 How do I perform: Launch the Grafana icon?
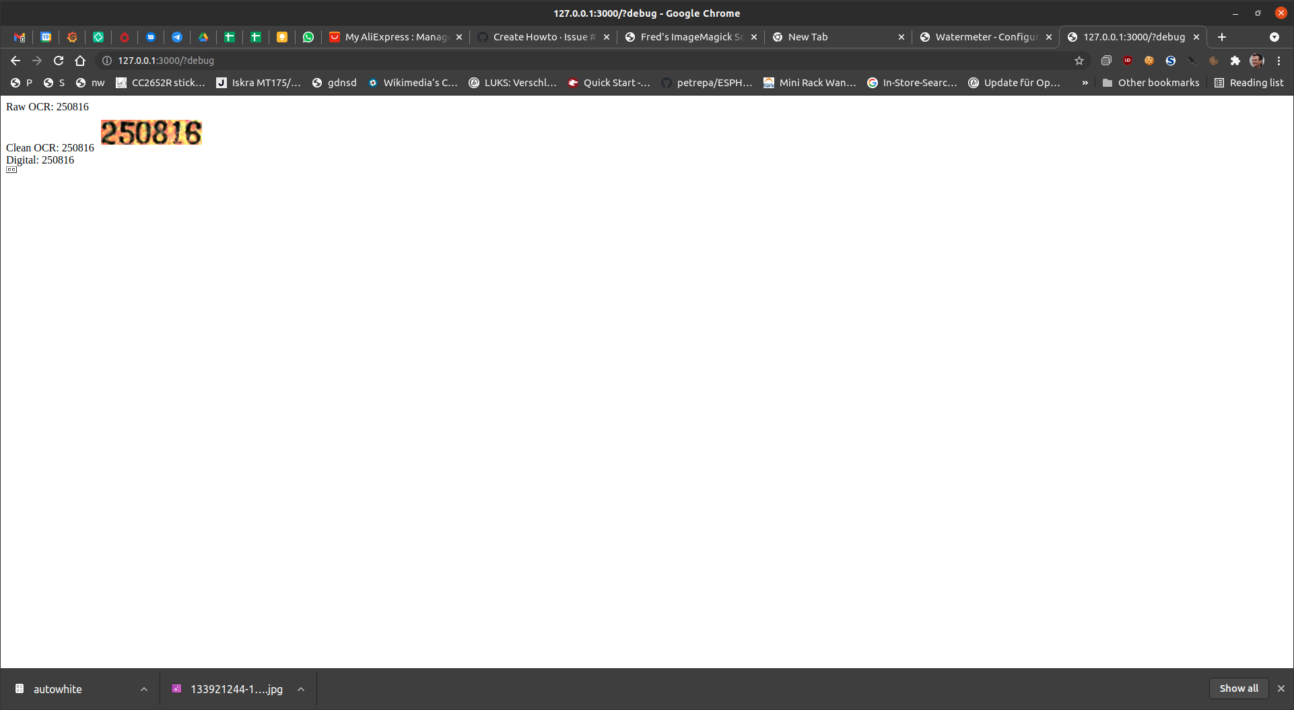(72, 37)
